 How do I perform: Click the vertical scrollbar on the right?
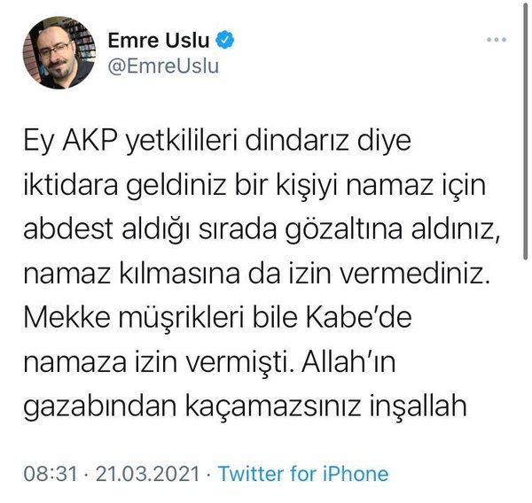coord(525,132)
